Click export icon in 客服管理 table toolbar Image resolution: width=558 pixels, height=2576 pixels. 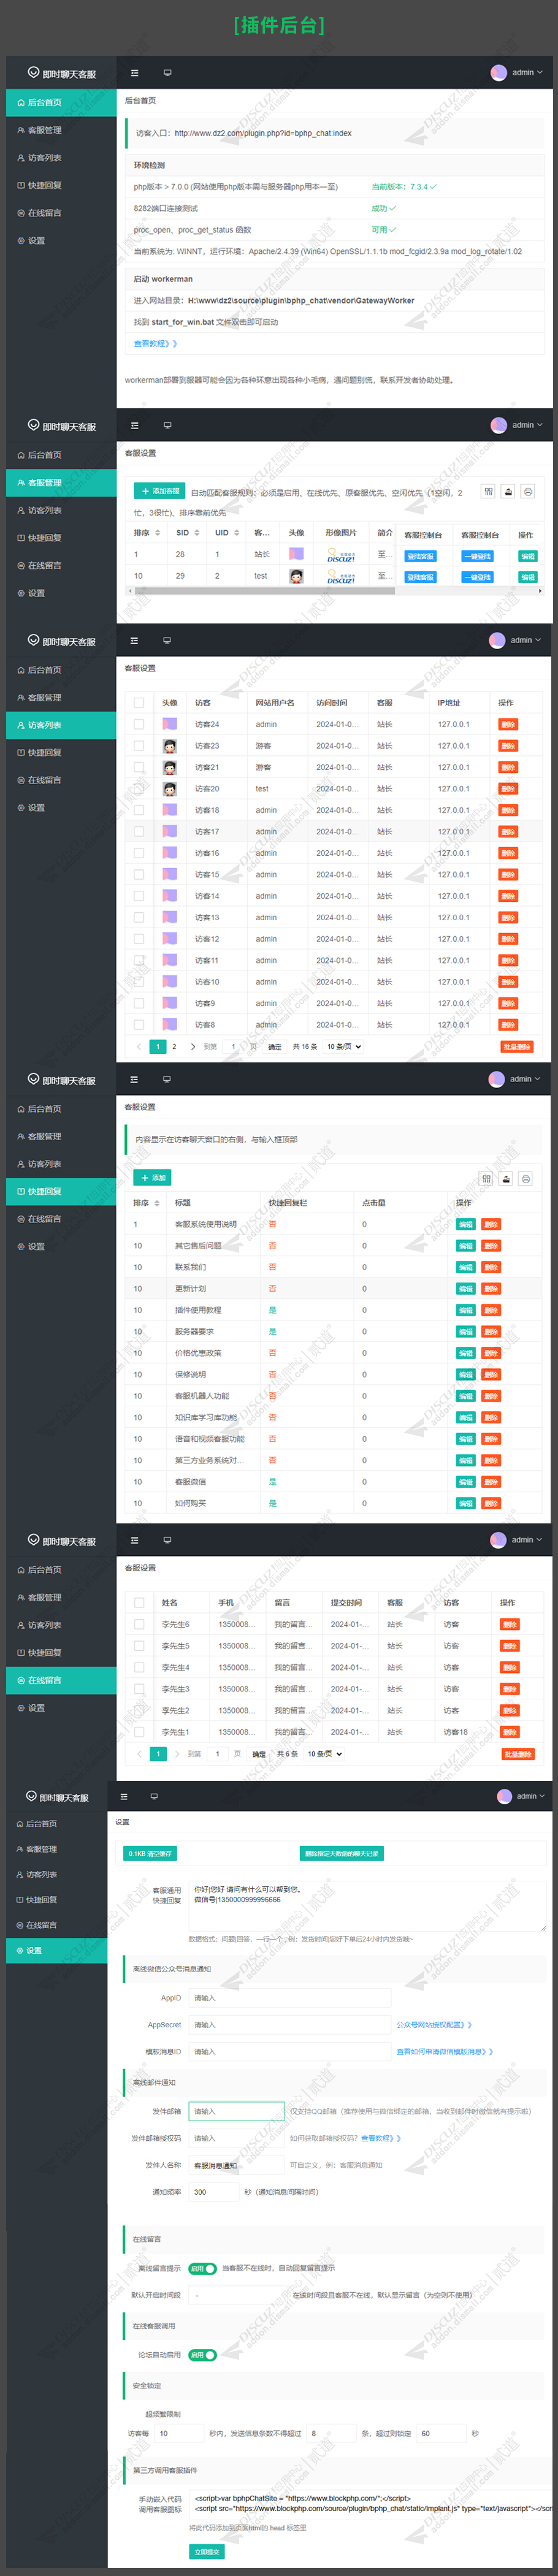(508, 491)
